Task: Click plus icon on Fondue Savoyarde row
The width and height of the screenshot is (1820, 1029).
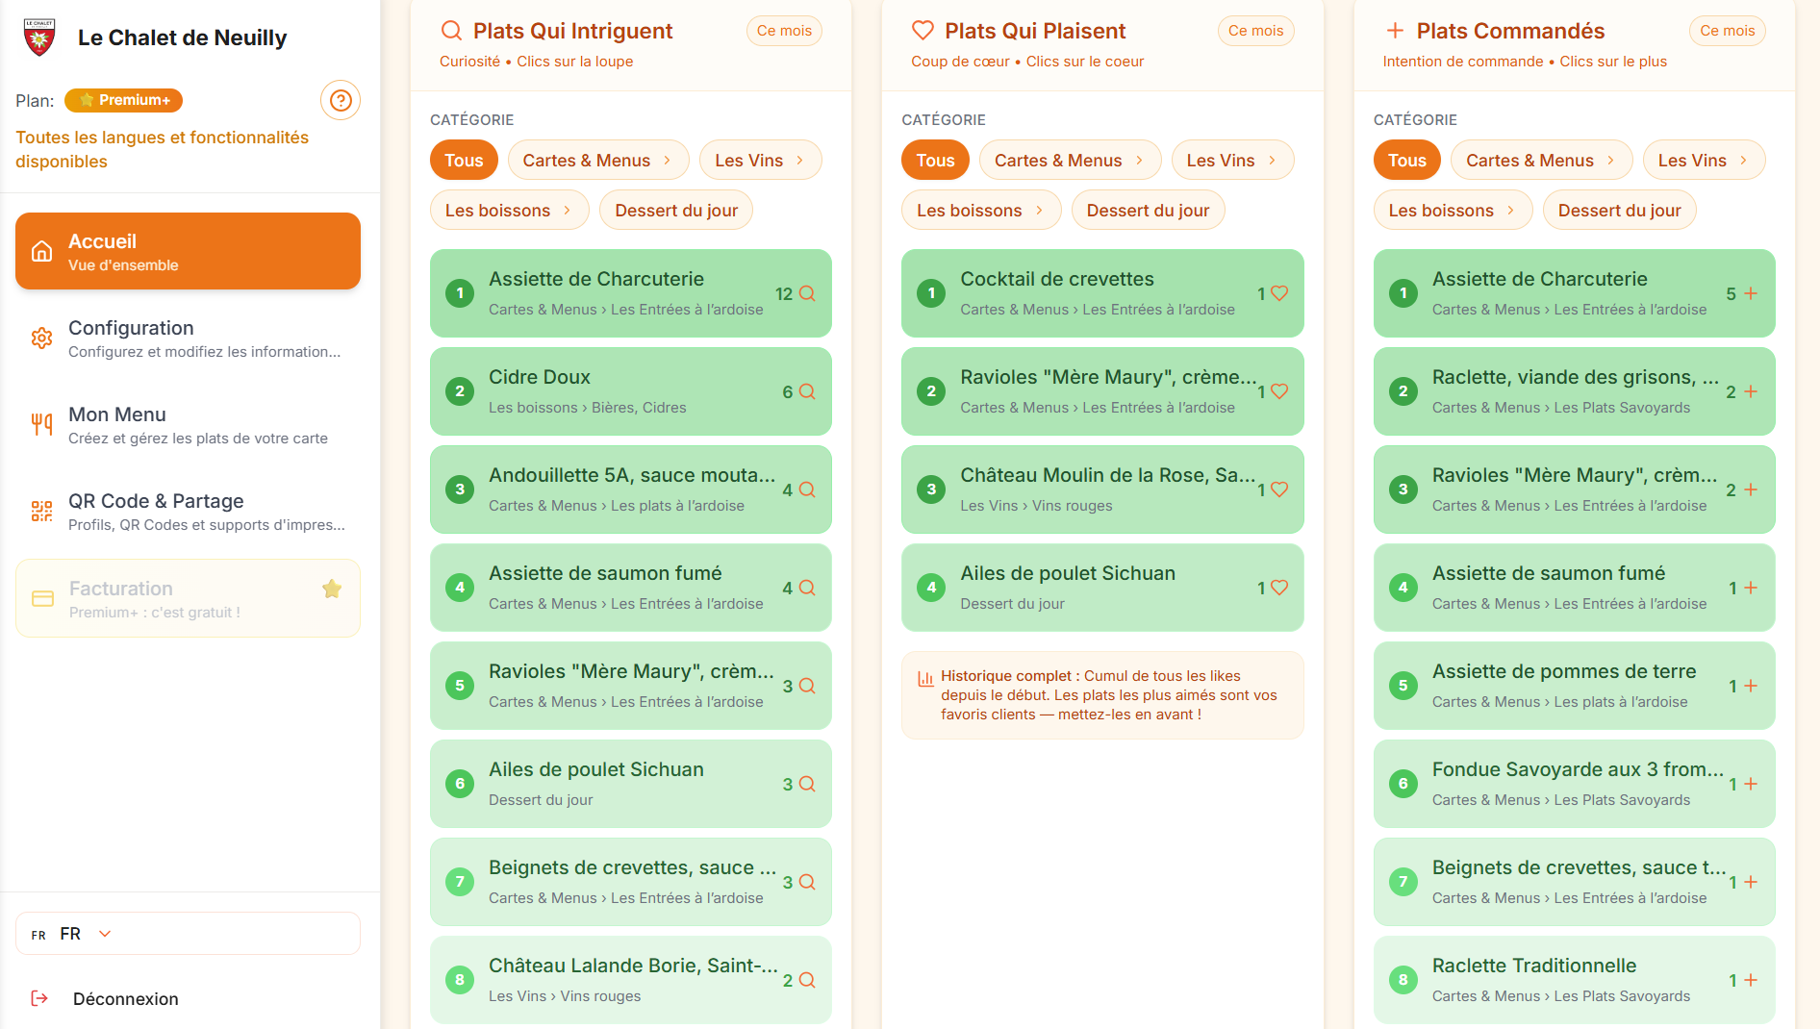Action: pos(1751,784)
